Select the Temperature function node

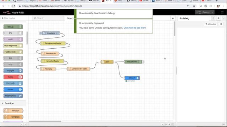pyautogui.click(x=50, y=54)
